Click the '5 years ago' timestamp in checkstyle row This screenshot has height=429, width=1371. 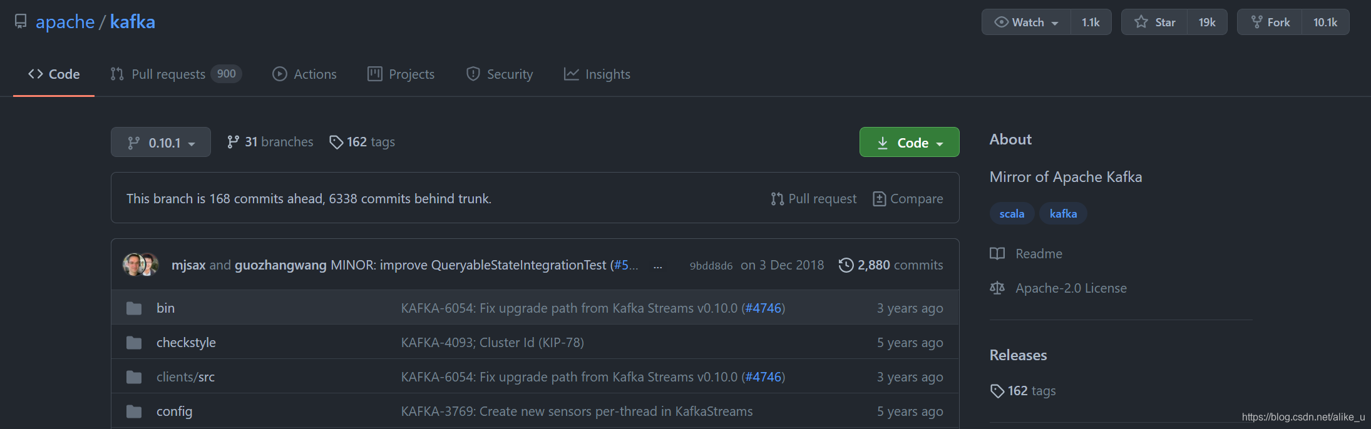910,343
